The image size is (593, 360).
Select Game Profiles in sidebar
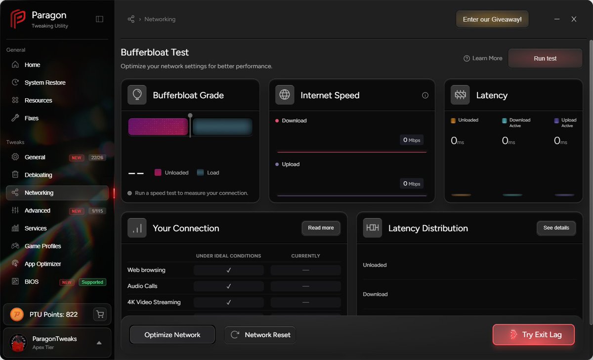click(x=57, y=246)
